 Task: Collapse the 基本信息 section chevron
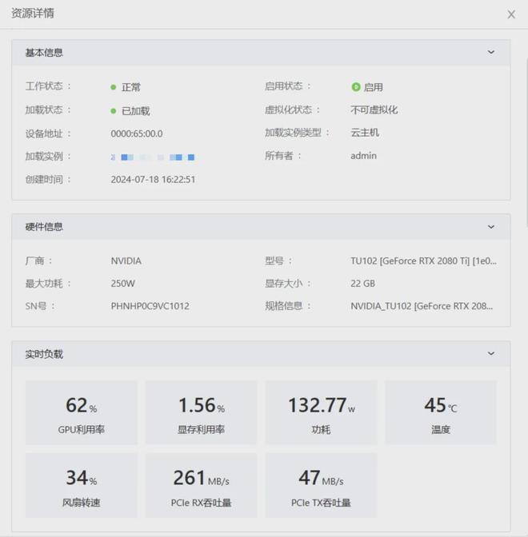(x=491, y=52)
